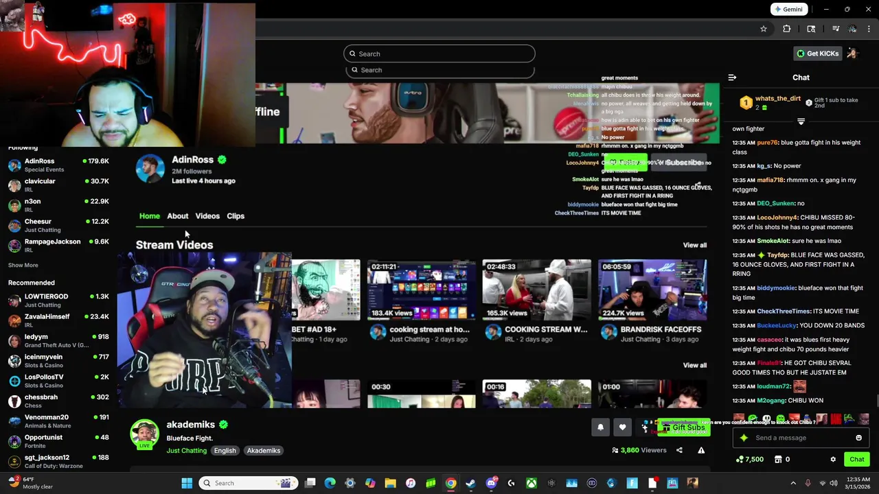Open AdinRoss About tab
879x494 pixels.
coord(178,216)
